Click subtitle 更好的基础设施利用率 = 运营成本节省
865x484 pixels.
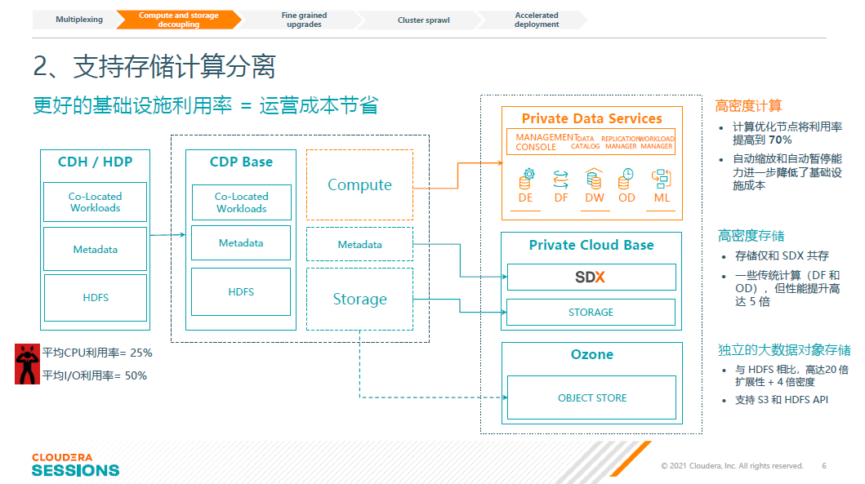[x=206, y=104]
